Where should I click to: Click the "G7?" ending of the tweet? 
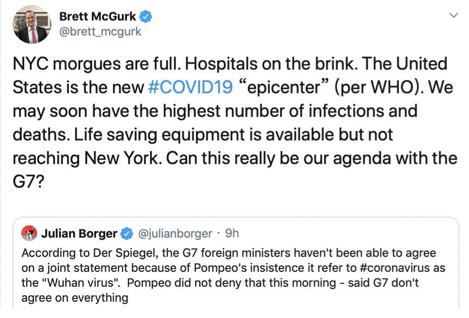28,181
